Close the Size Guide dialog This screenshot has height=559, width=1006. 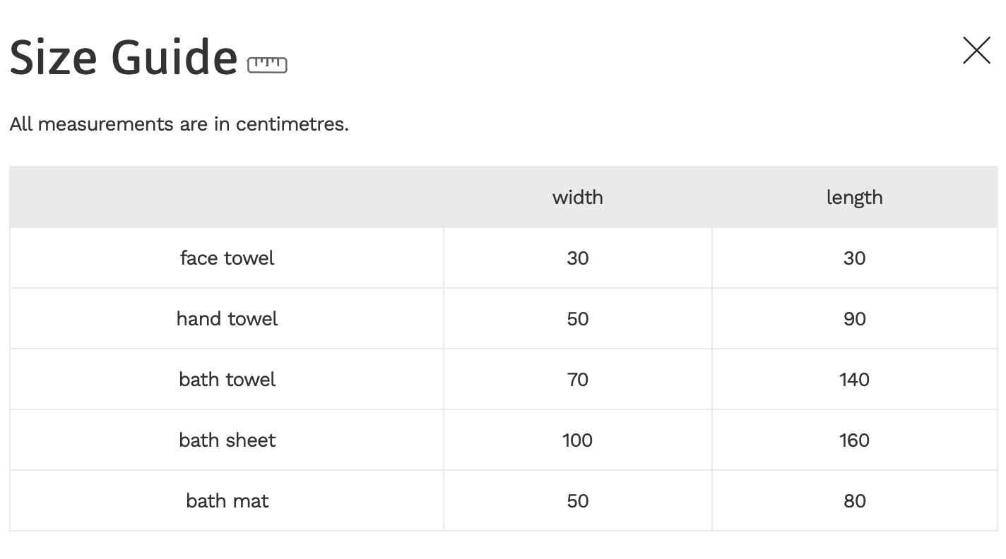click(976, 51)
